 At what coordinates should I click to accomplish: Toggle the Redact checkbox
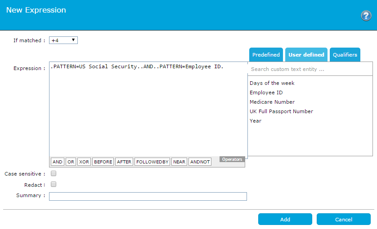coord(54,185)
